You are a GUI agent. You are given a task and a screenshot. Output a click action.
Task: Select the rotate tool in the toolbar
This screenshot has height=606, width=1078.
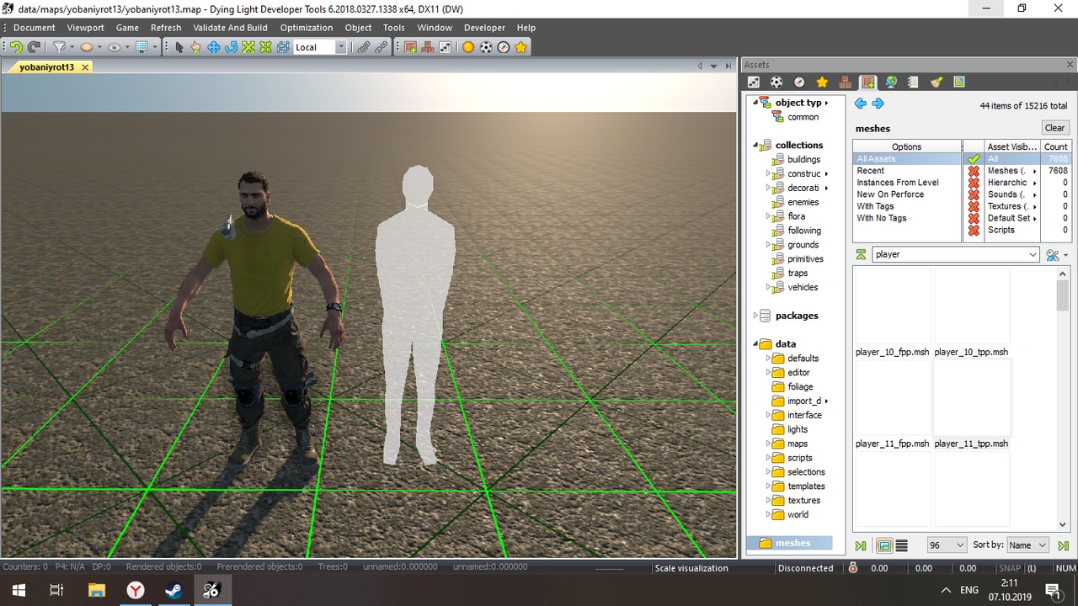[x=231, y=47]
